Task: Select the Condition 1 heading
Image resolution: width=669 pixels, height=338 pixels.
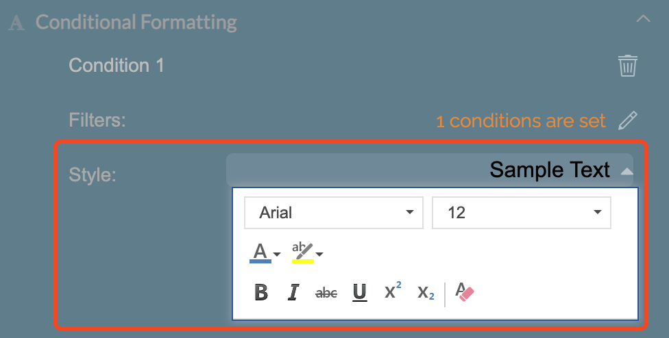Action: [117, 66]
